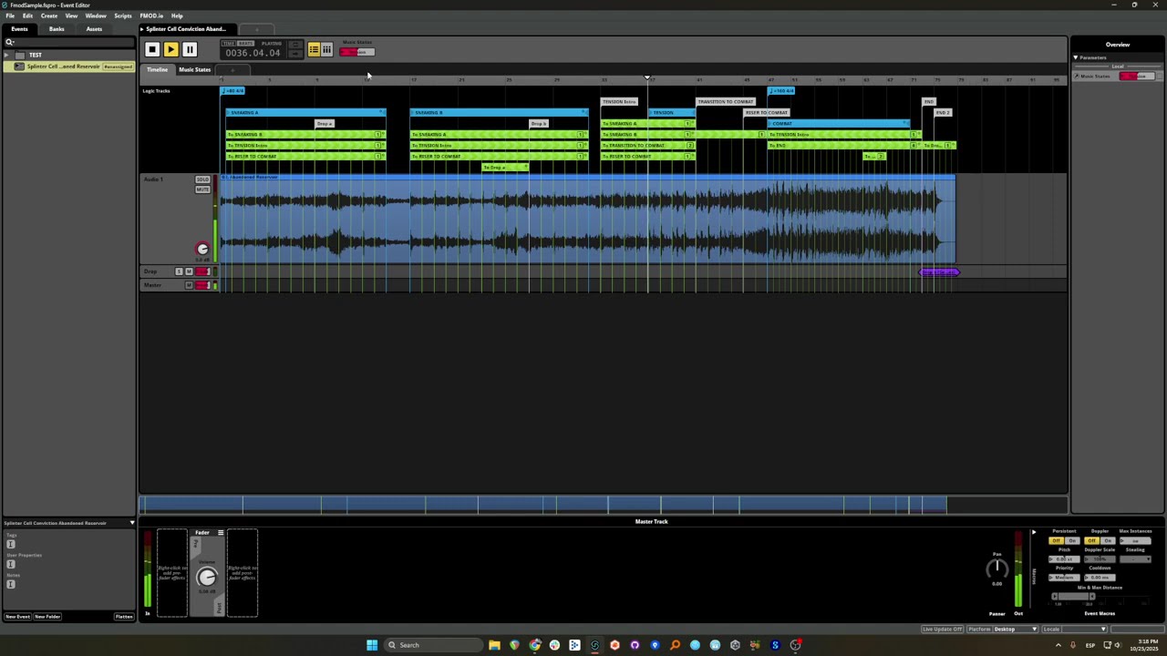Mute the Drop track

[189, 272]
